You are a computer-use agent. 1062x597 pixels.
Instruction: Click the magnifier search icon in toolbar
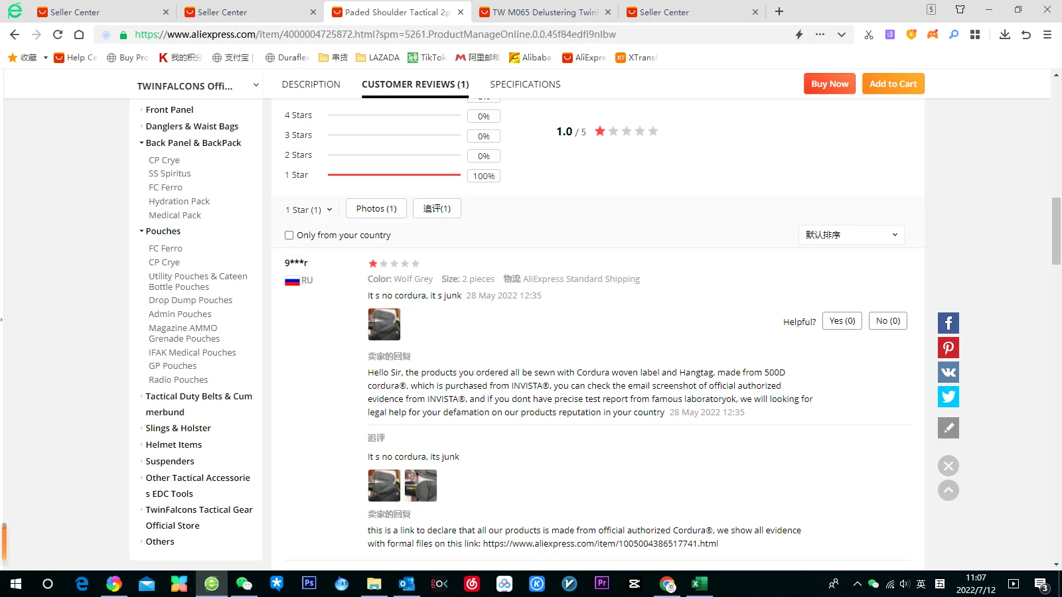(x=954, y=34)
